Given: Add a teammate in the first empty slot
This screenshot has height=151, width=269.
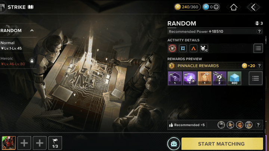Looking at the screenshot, I should 24,143.
